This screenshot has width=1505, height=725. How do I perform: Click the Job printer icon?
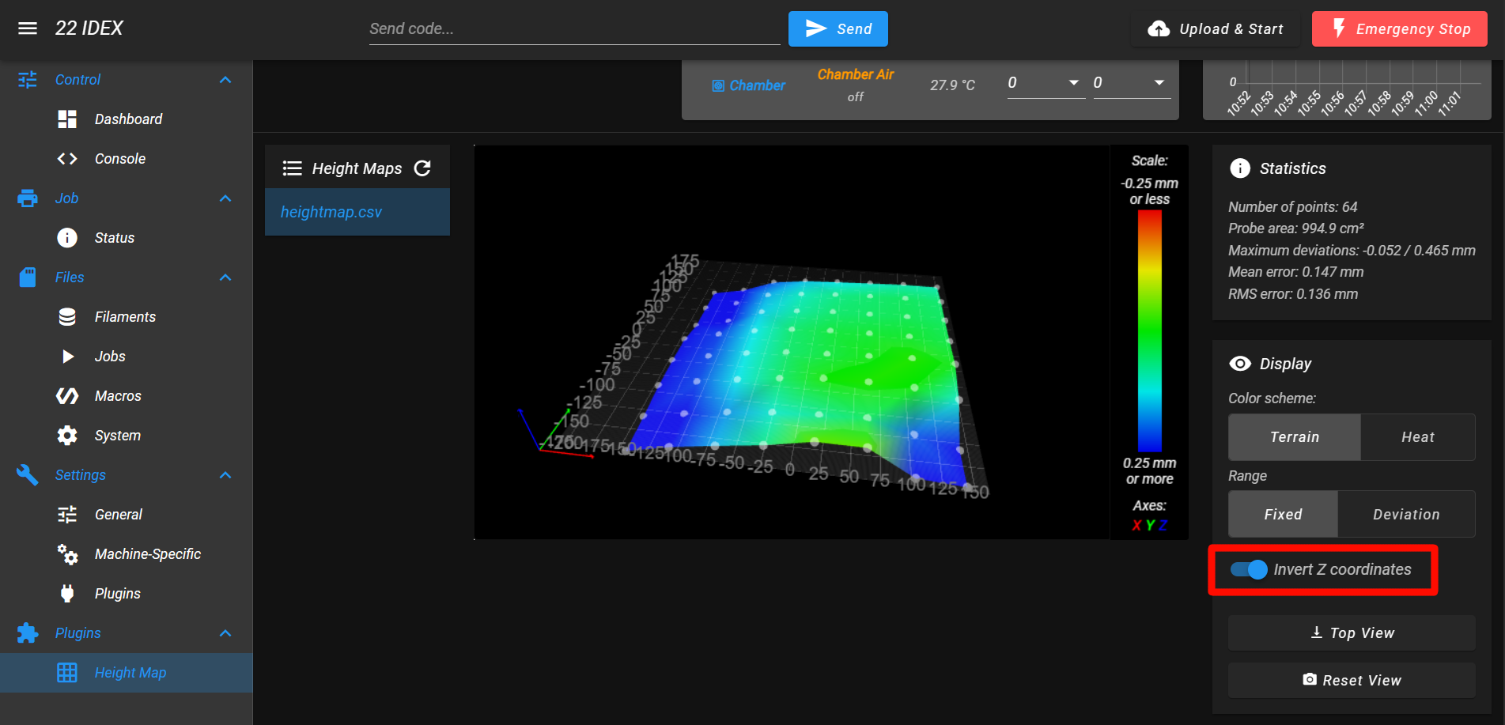(x=28, y=198)
